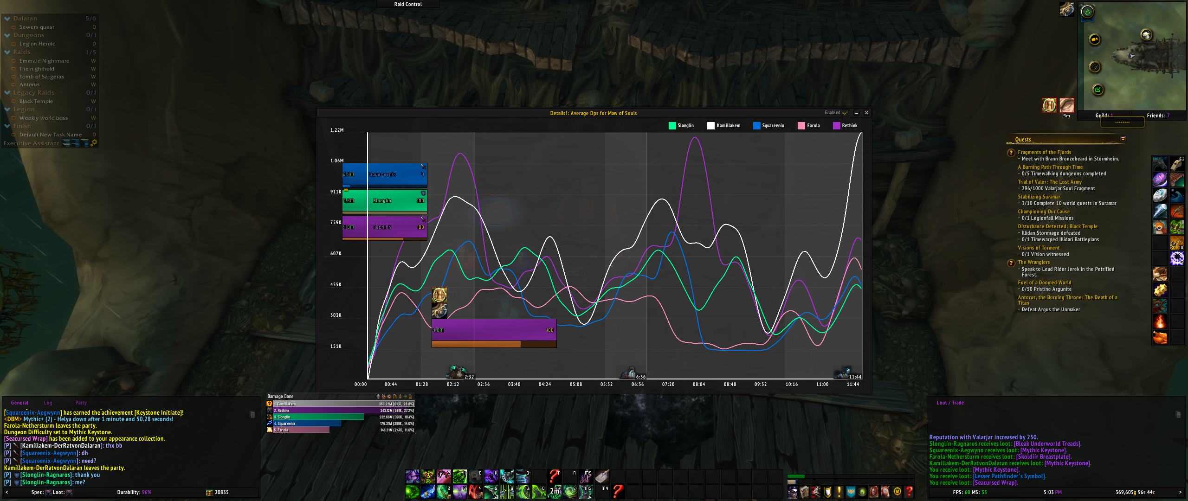This screenshot has width=1188, height=501.
Task: Click the demon hunter portrait action button
Action: coord(413,476)
